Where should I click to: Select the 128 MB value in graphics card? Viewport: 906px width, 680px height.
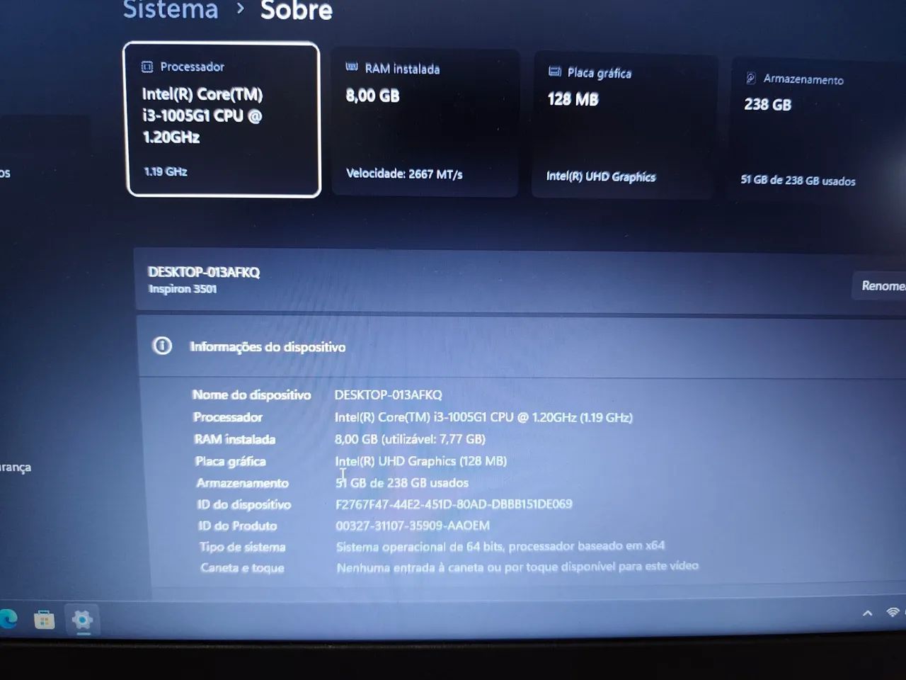coord(573,99)
